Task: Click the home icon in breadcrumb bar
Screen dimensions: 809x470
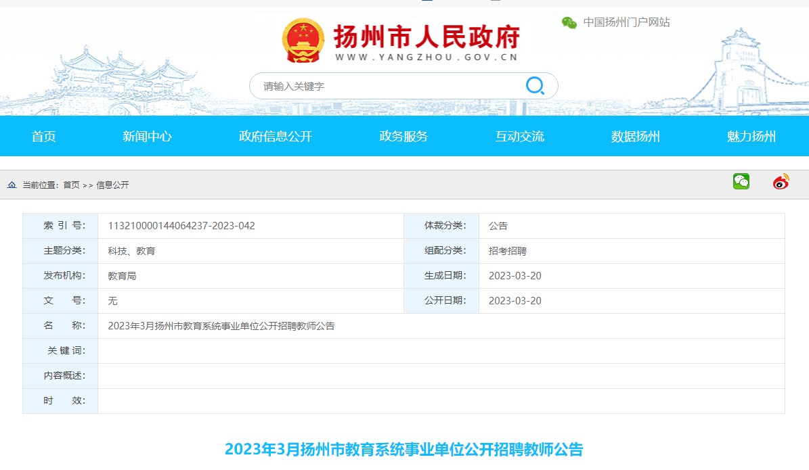Action: coord(12,185)
